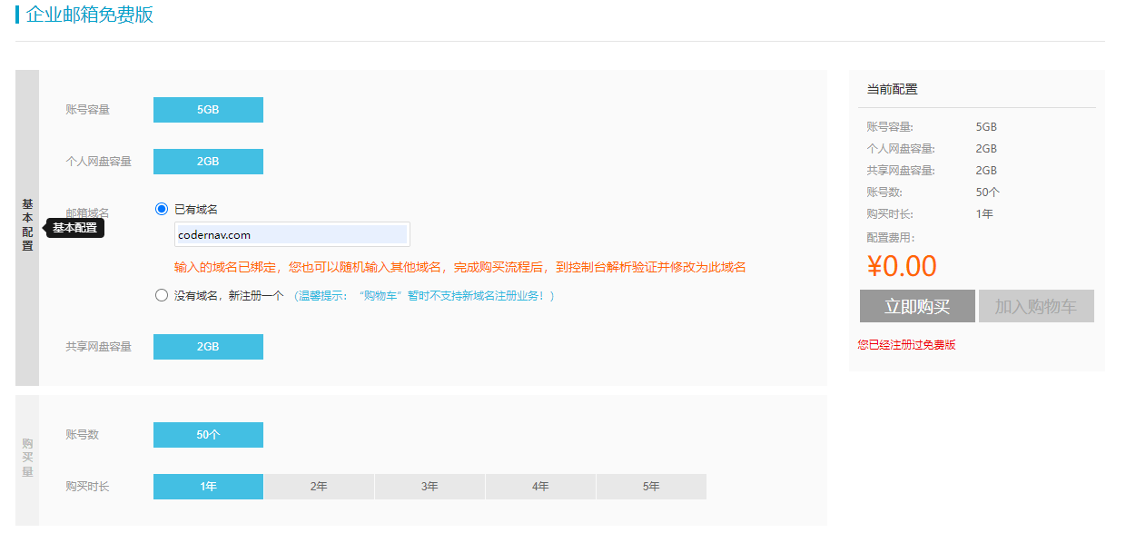1136x533 pixels.
Task: Set purchase duration to 1年
Action: [208, 487]
